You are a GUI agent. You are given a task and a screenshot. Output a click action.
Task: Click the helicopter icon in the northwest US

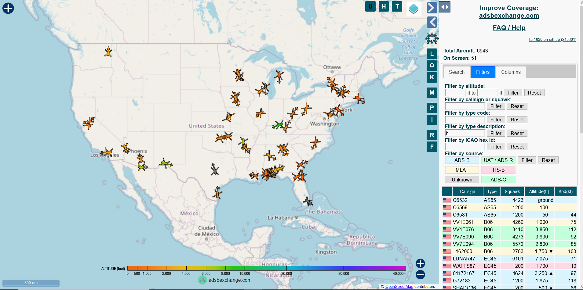click(x=108, y=52)
